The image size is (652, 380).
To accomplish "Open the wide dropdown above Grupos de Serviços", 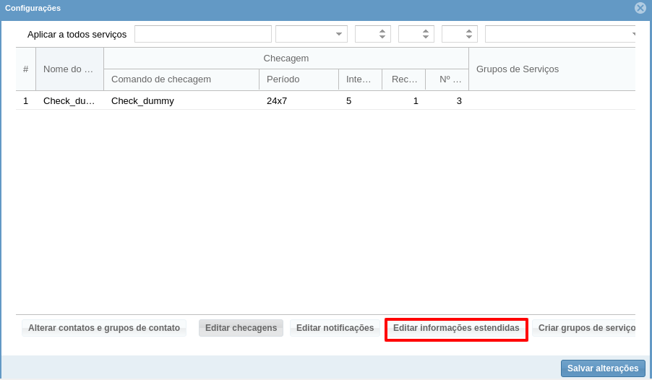I will point(560,34).
